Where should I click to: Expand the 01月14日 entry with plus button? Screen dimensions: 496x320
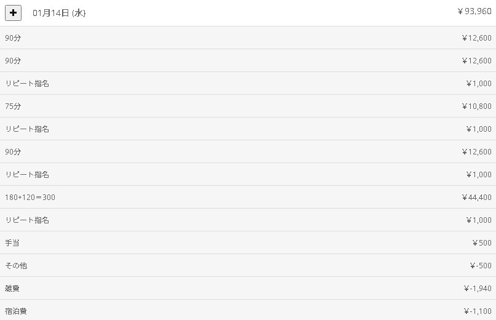13,12
